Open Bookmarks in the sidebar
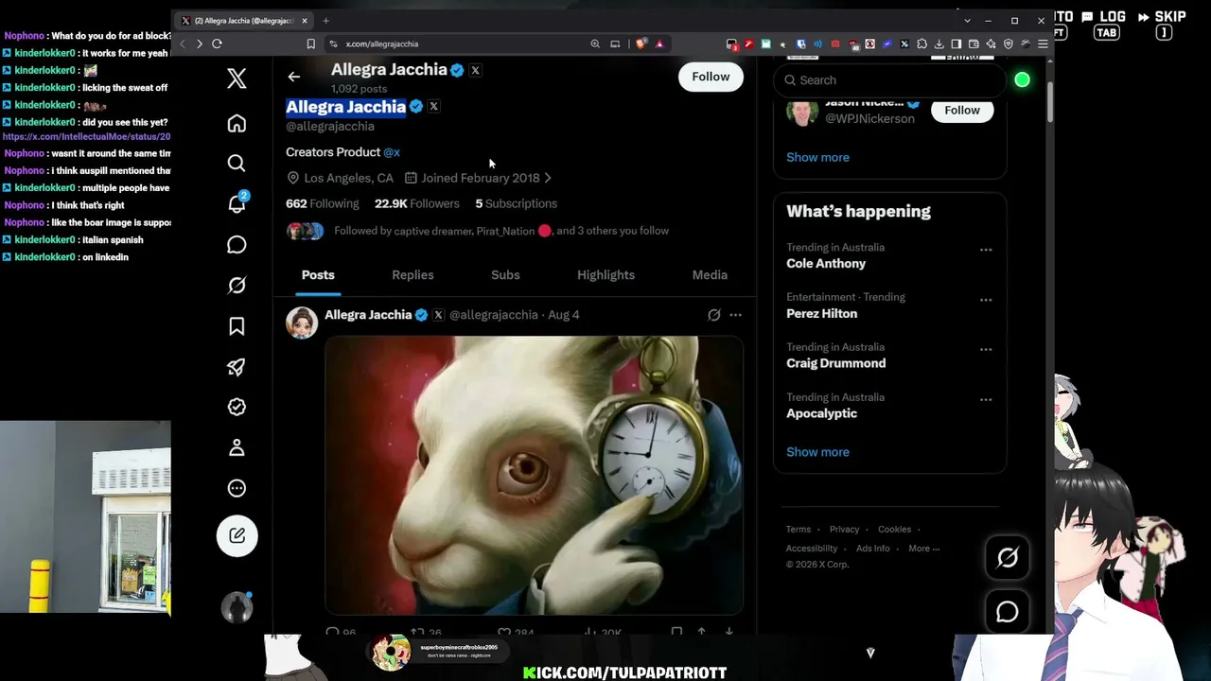 pyautogui.click(x=237, y=326)
